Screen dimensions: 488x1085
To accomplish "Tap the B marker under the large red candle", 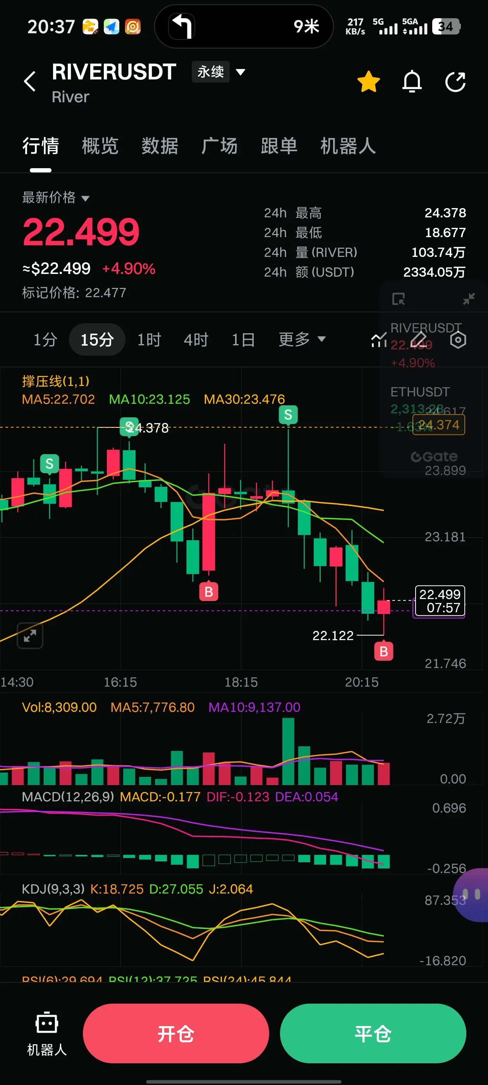I will coord(208,591).
